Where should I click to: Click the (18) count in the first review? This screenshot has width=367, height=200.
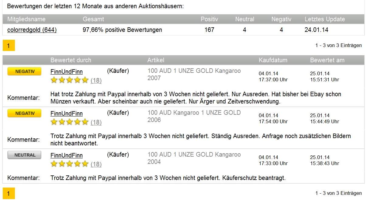click(96, 80)
